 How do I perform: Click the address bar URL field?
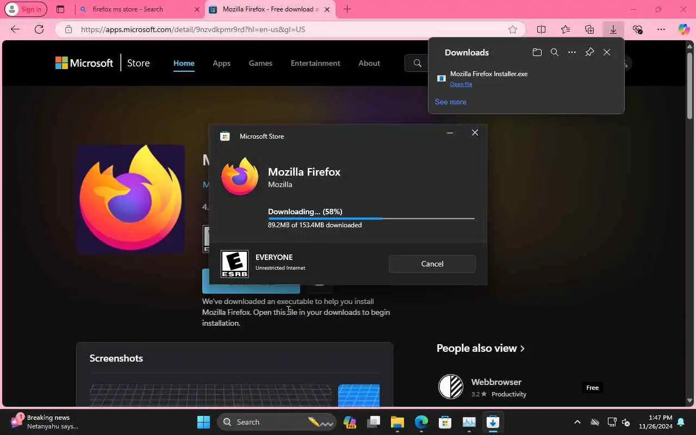pos(291,29)
